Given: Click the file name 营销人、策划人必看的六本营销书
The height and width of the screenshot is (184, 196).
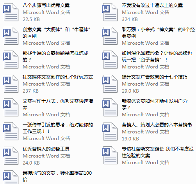Looking at the screenshot, I should tap(157, 125).
